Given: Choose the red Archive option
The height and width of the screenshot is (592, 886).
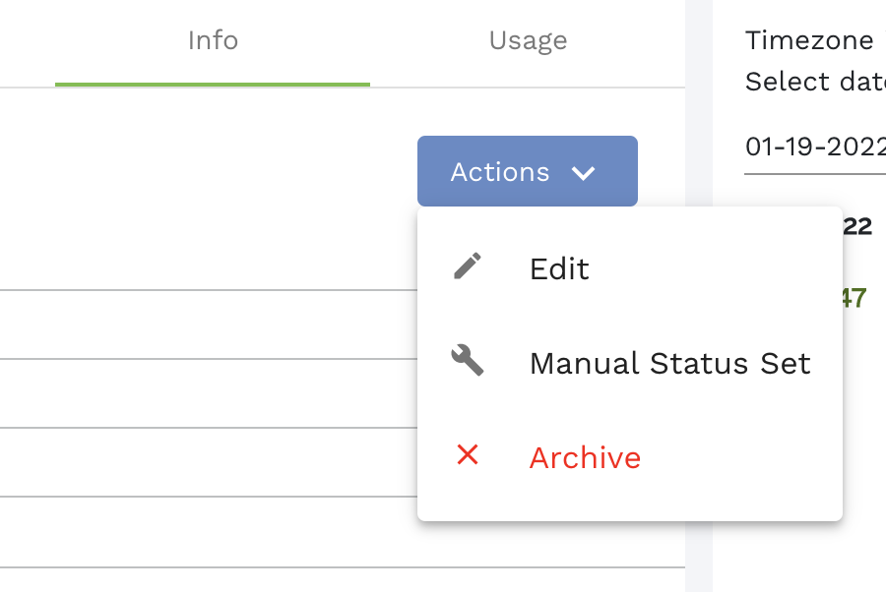Looking at the screenshot, I should coord(585,457).
